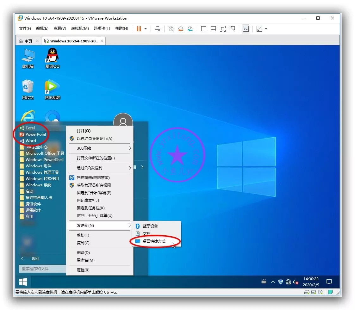Click the VMware pause virtual machine icon
Viewport: 355px width, 310px height.
(x=139, y=29)
